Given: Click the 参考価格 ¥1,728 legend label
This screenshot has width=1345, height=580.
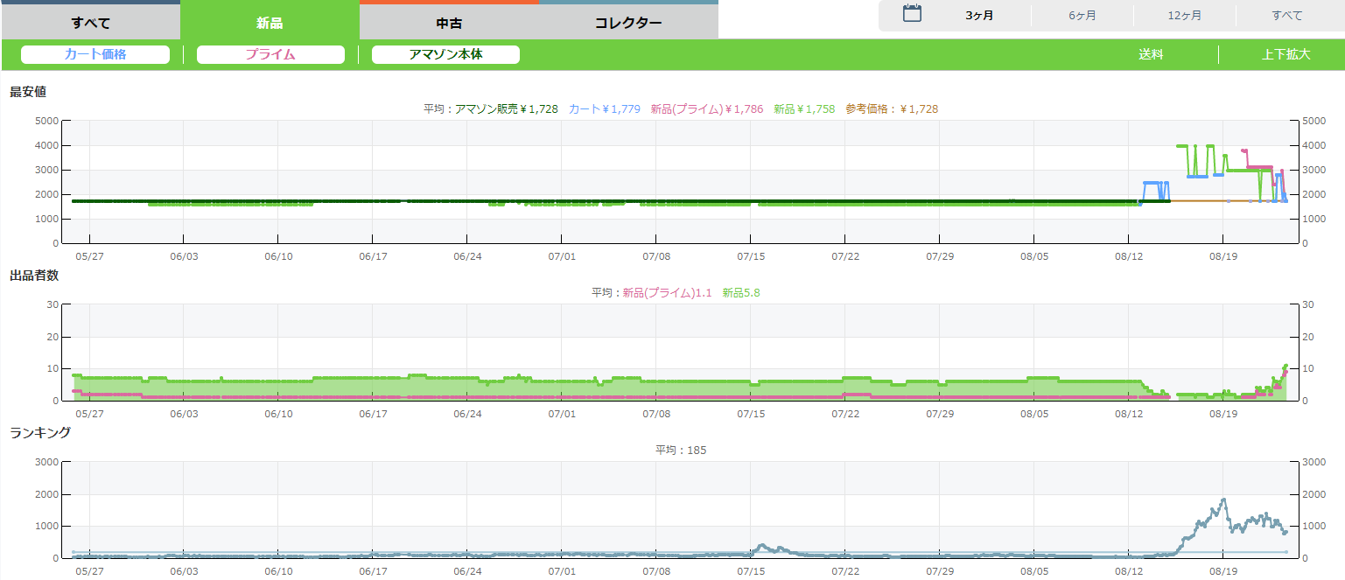Looking at the screenshot, I should coord(891,109).
